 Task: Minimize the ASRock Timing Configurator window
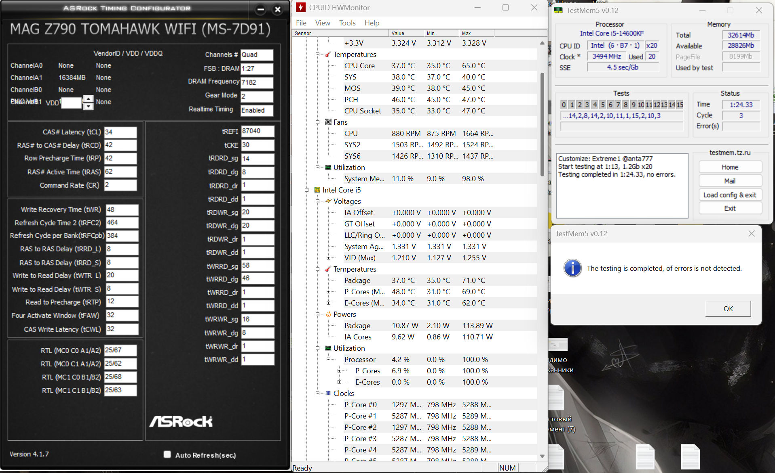click(261, 9)
